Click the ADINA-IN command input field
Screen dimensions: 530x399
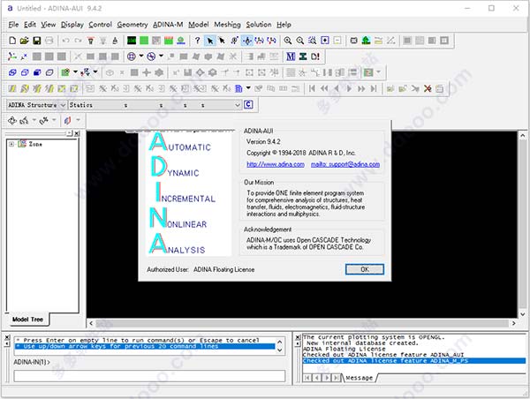pyautogui.click(x=149, y=376)
